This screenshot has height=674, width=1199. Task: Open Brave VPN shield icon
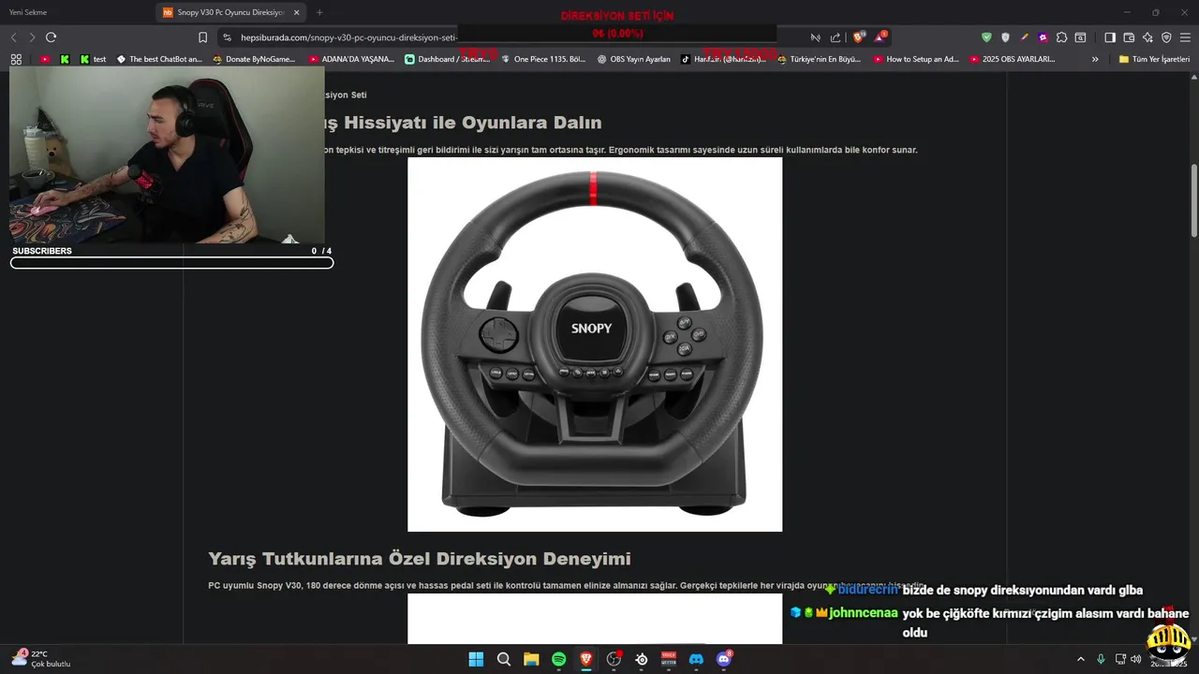click(x=1166, y=37)
